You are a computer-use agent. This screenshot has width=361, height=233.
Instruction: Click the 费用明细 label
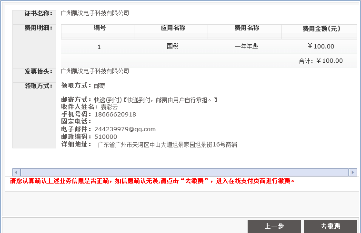39,28
